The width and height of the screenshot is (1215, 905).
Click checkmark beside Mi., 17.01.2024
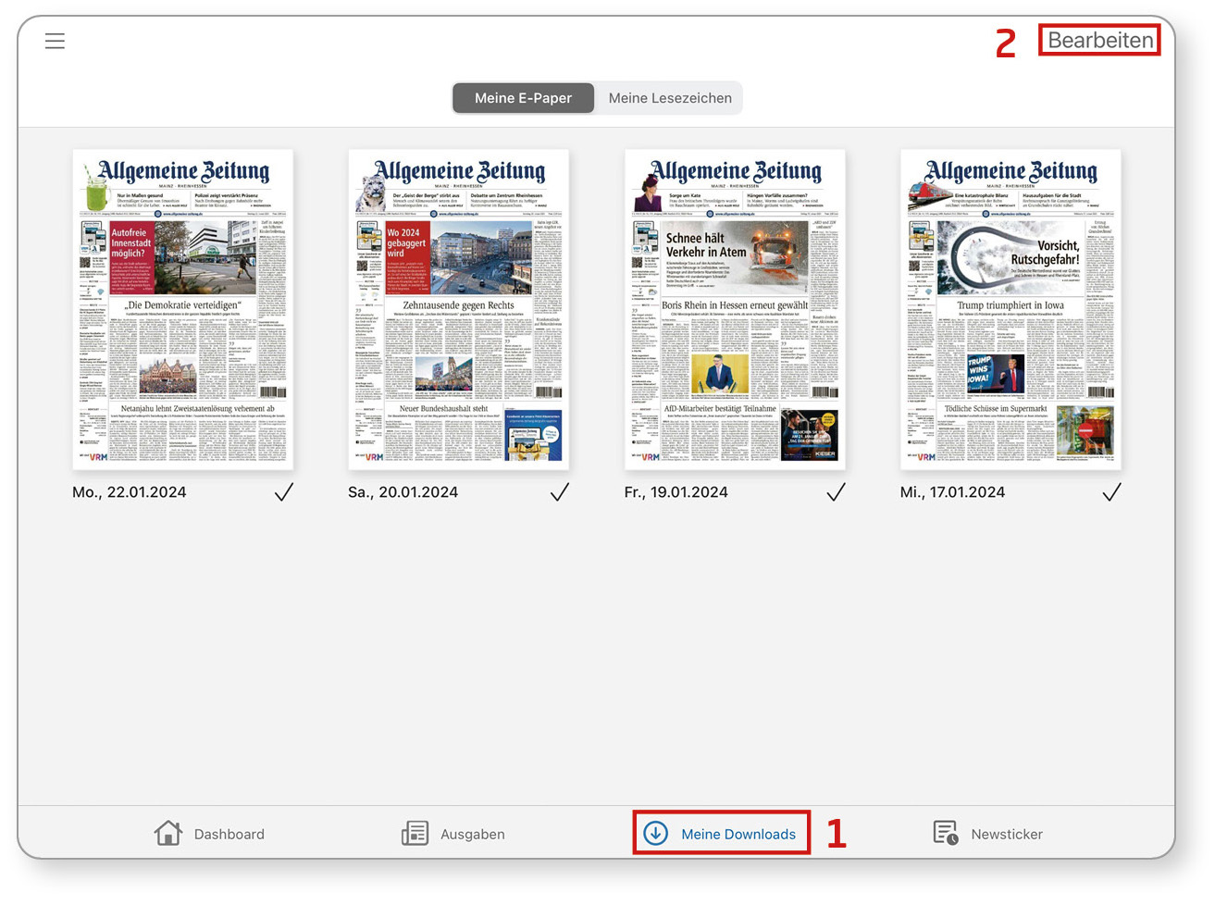pos(1111,492)
